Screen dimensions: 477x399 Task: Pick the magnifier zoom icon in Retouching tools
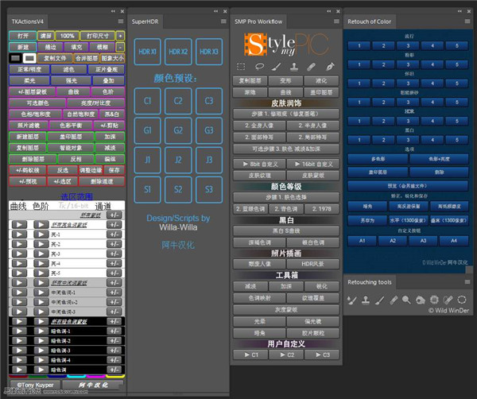[406, 300]
